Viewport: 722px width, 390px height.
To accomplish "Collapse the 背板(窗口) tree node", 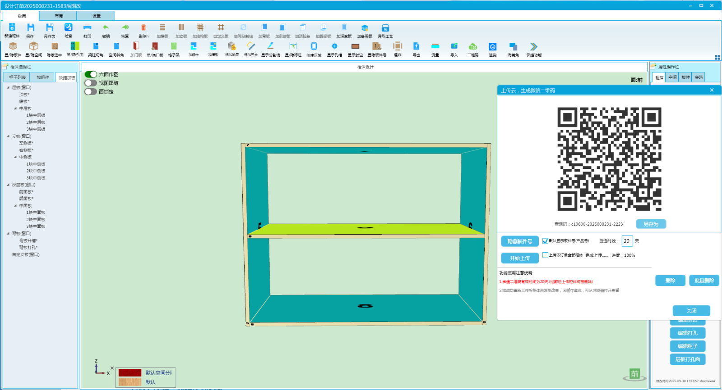I will pos(8,234).
